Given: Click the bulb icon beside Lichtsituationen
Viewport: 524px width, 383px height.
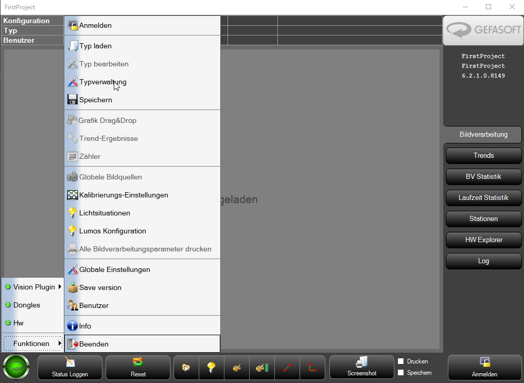Looking at the screenshot, I should point(72,213).
